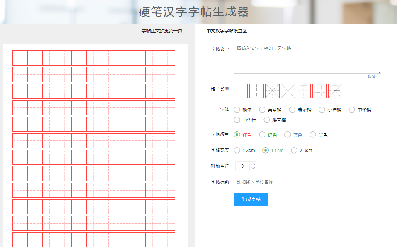Click the 字格颜色 label

(x=220, y=134)
